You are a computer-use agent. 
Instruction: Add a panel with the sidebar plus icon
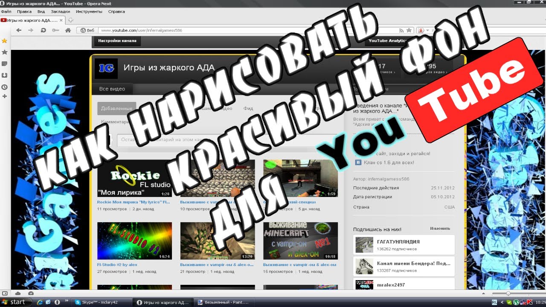(x=5, y=96)
